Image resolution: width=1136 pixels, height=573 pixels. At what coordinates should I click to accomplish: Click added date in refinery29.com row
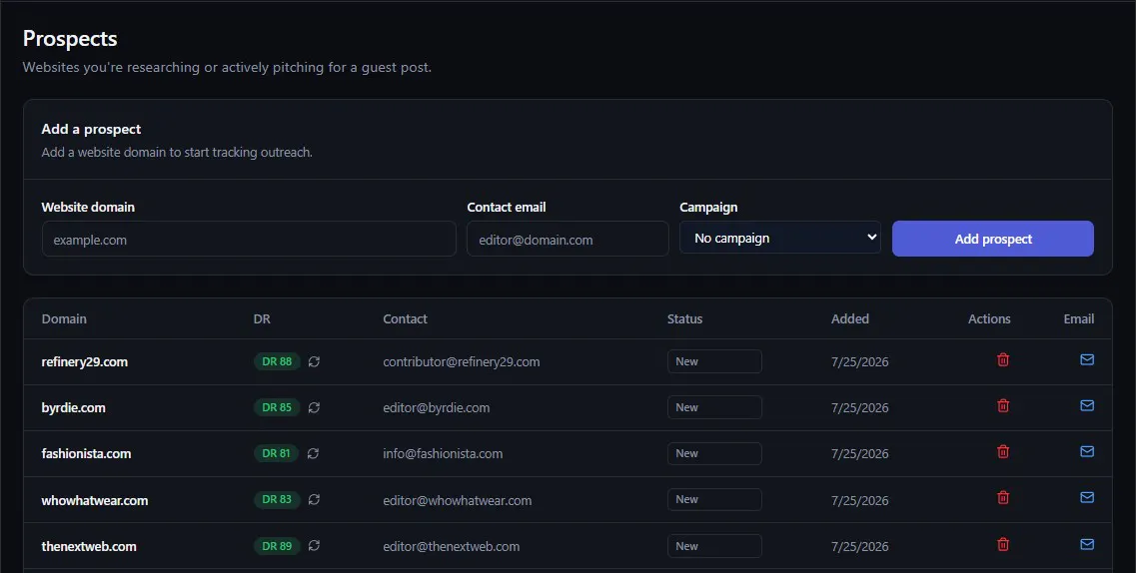tap(860, 361)
